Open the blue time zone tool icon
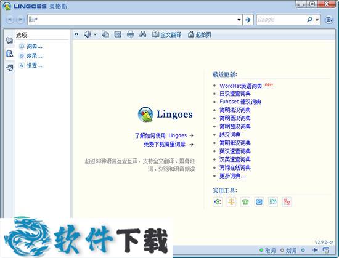This screenshot has width=339, height=258. (x=259, y=202)
